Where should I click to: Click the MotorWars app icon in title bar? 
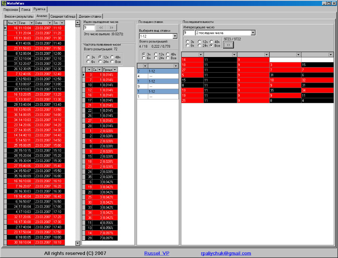pos(4,3)
